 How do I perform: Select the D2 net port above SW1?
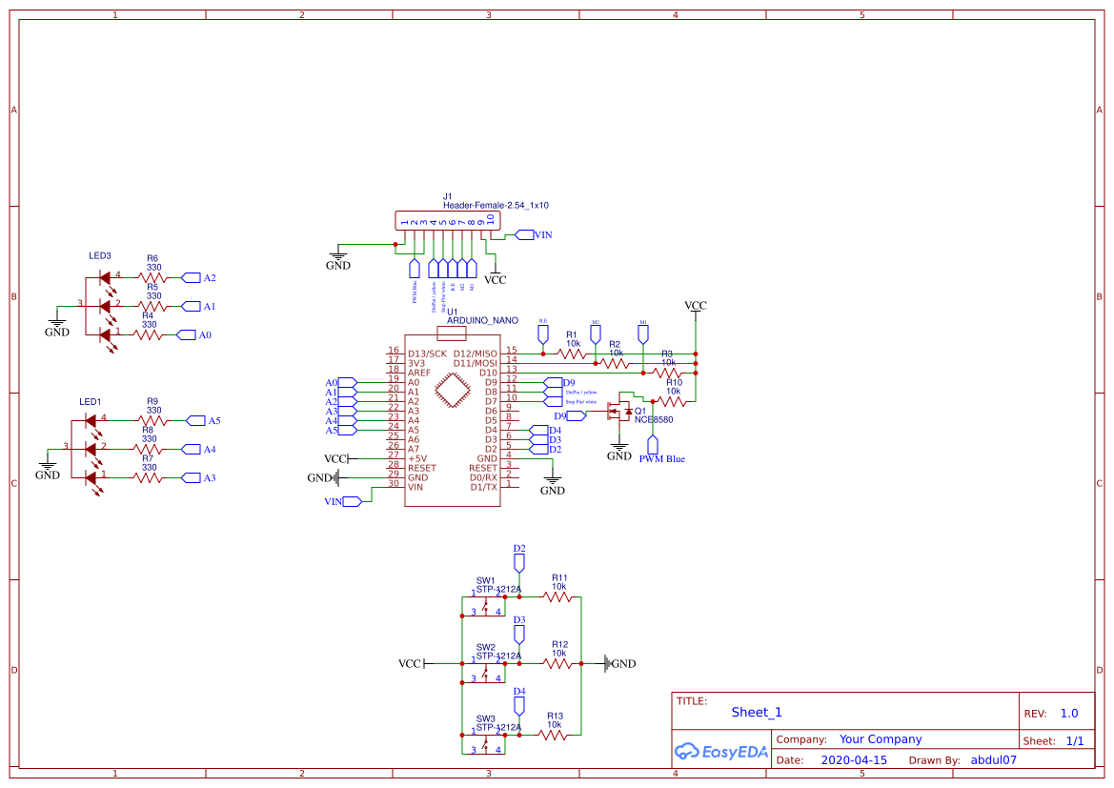pyautogui.click(x=519, y=563)
